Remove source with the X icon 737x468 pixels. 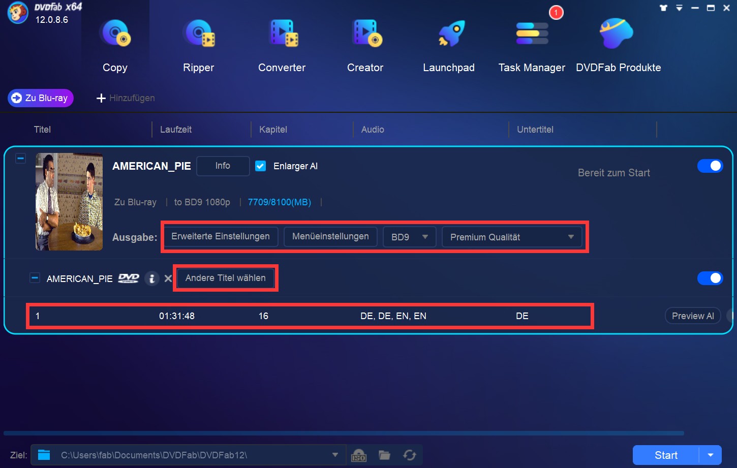pyautogui.click(x=168, y=278)
